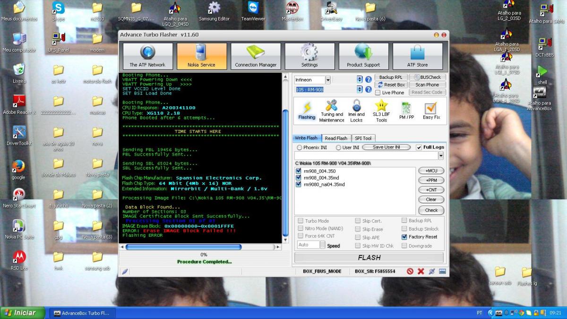Click the help icon beside 105 : RM-908 row
The height and width of the screenshot is (319, 567).
(x=369, y=89)
